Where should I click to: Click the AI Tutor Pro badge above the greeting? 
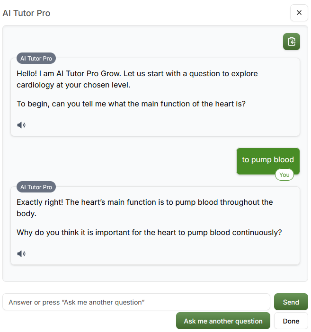point(36,59)
